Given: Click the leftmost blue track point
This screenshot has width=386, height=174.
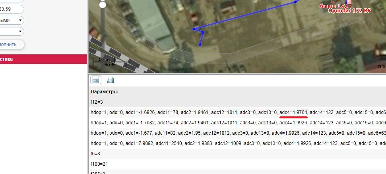Looking at the screenshot, I should tap(194, 29).
